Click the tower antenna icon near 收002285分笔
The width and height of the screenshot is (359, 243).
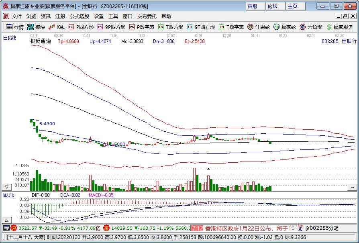(x=300, y=228)
